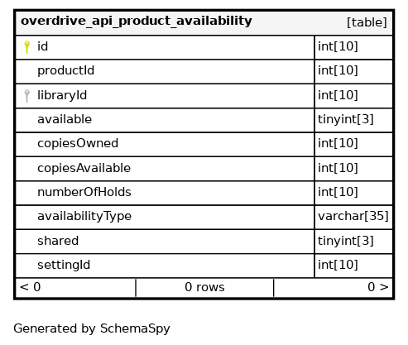Select the numberOfHolds column name
The width and height of the screenshot is (408, 345).
coord(84,192)
